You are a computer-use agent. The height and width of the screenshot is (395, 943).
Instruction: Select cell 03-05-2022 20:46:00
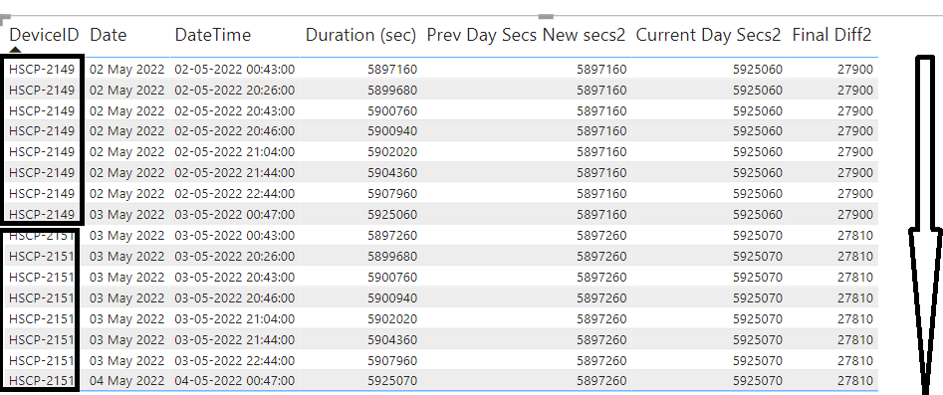click(235, 298)
